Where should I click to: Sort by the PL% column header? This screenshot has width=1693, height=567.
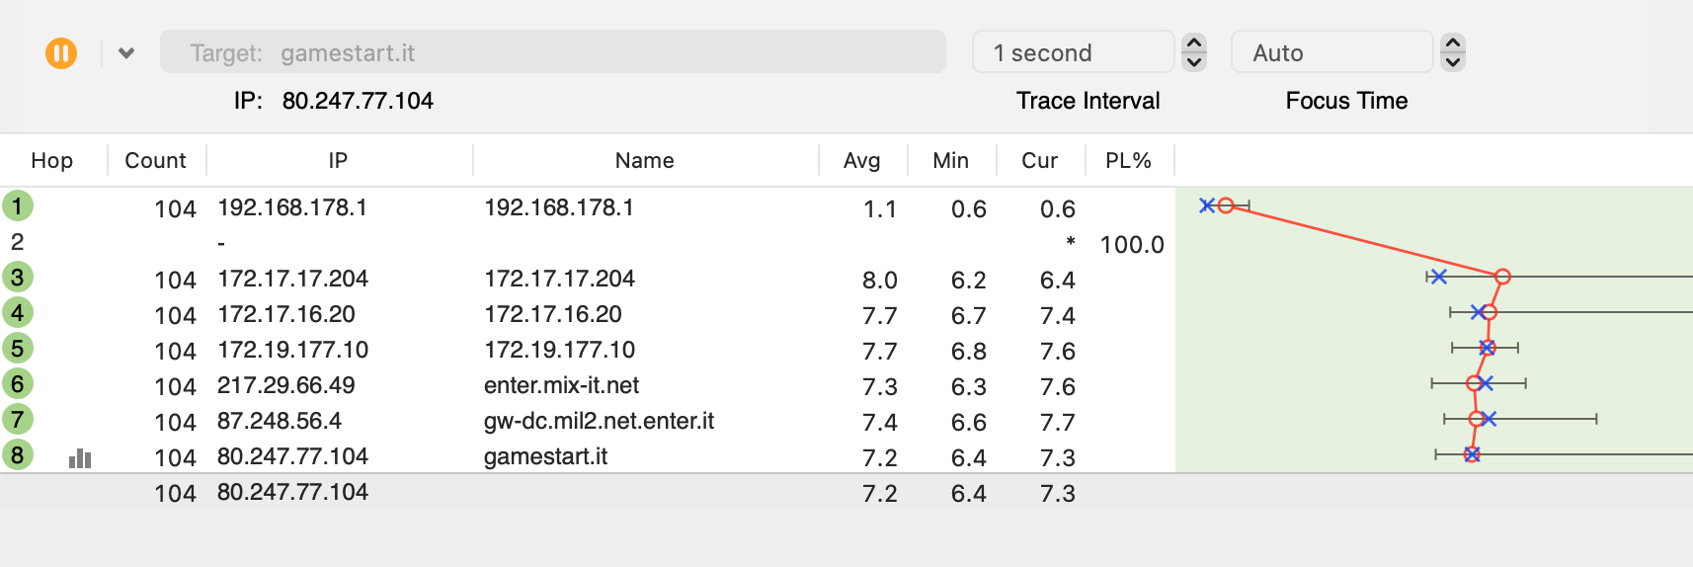coord(1128,161)
